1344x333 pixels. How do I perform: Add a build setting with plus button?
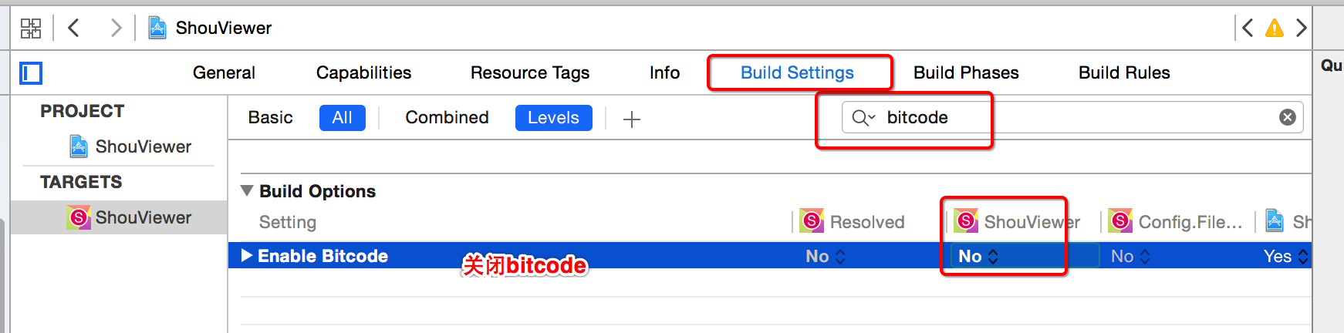pos(631,119)
